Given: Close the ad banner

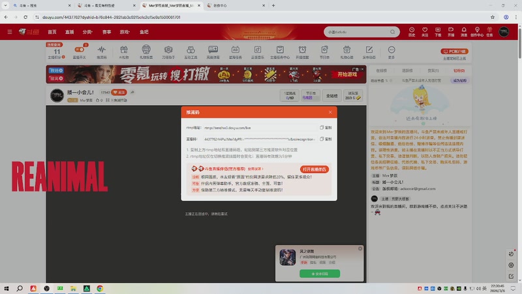Looking at the screenshot, I should pyautogui.click(x=362, y=69).
